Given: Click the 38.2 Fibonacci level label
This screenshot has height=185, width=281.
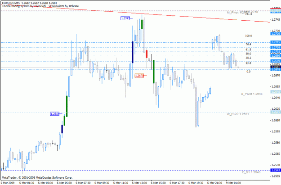Looking at the screenshot, I should (x=248, y=58).
